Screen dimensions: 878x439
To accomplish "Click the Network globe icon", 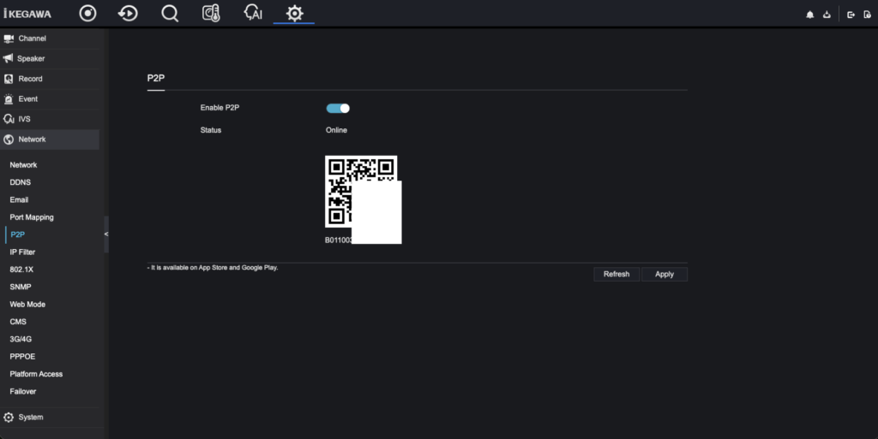I will [9, 139].
